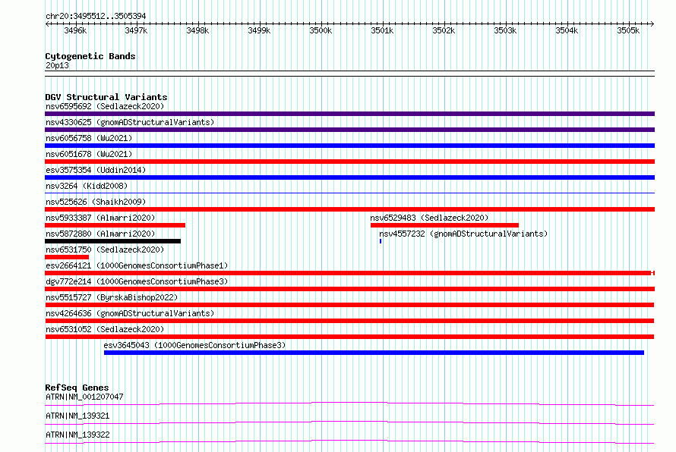The width and height of the screenshot is (676, 452).
Task: Click the 3496k ruler position
Action: [75, 30]
